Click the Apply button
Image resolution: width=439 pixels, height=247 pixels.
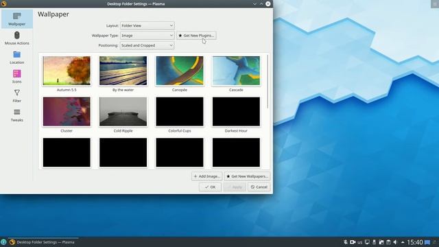(x=235, y=187)
